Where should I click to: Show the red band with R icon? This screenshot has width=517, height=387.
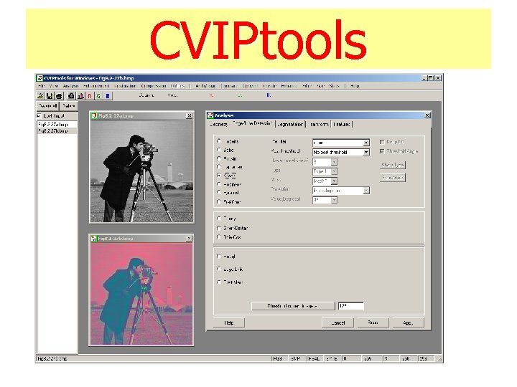point(90,96)
